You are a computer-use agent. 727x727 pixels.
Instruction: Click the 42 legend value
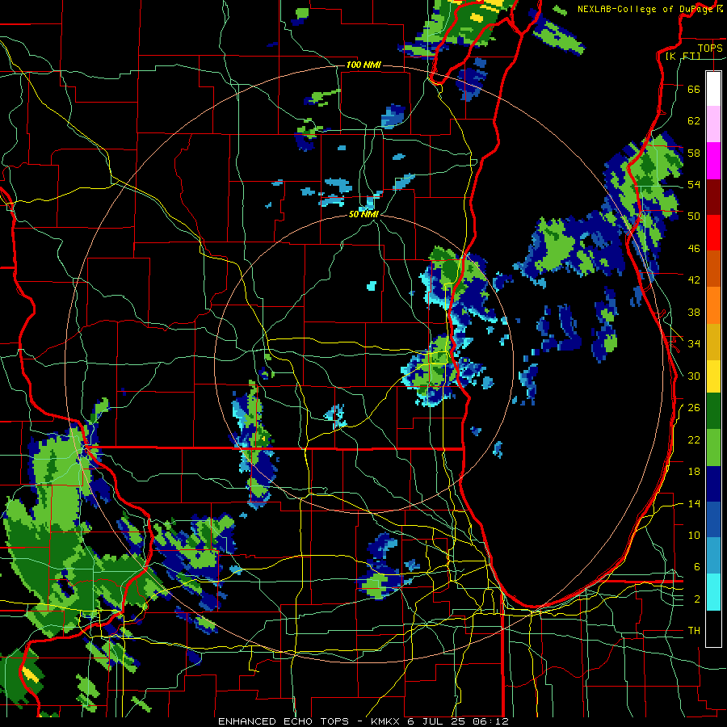coord(694,279)
